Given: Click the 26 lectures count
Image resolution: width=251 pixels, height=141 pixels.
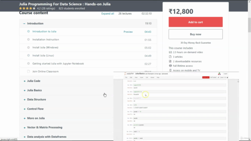Looking at the screenshot, I should 125,14.
